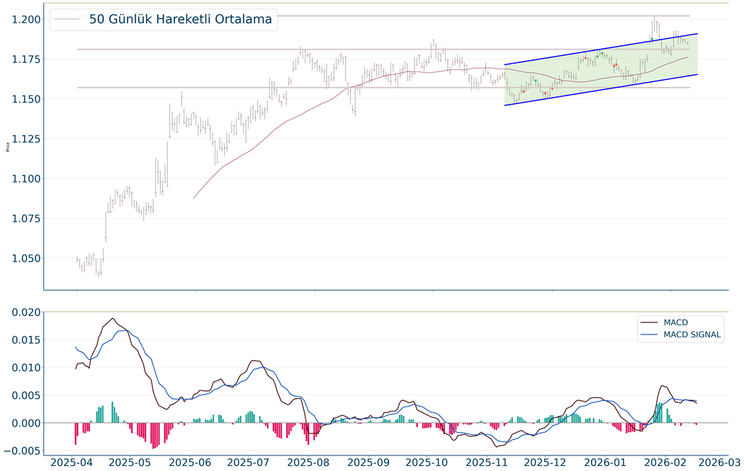
Task: Pick the 2026-01 date tick label
Action: click(611, 462)
